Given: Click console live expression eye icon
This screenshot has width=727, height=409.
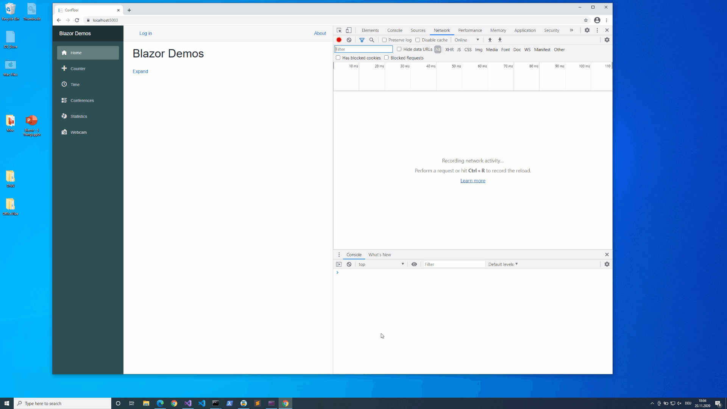Looking at the screenshot, I should tap(414, 264).
